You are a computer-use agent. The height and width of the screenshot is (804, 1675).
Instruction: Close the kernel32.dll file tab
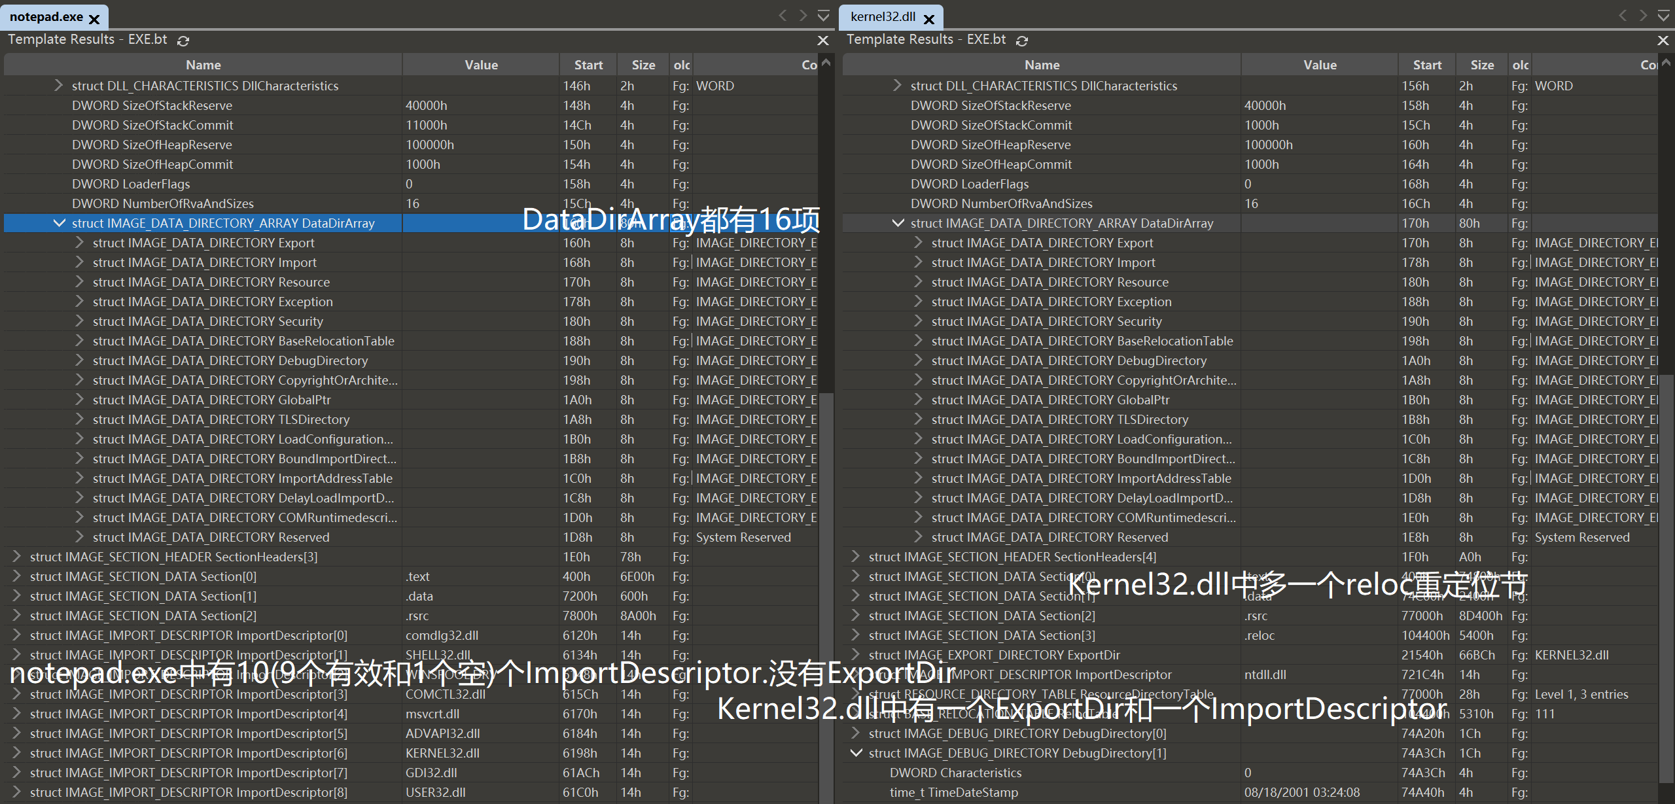(x=929, y=19)
